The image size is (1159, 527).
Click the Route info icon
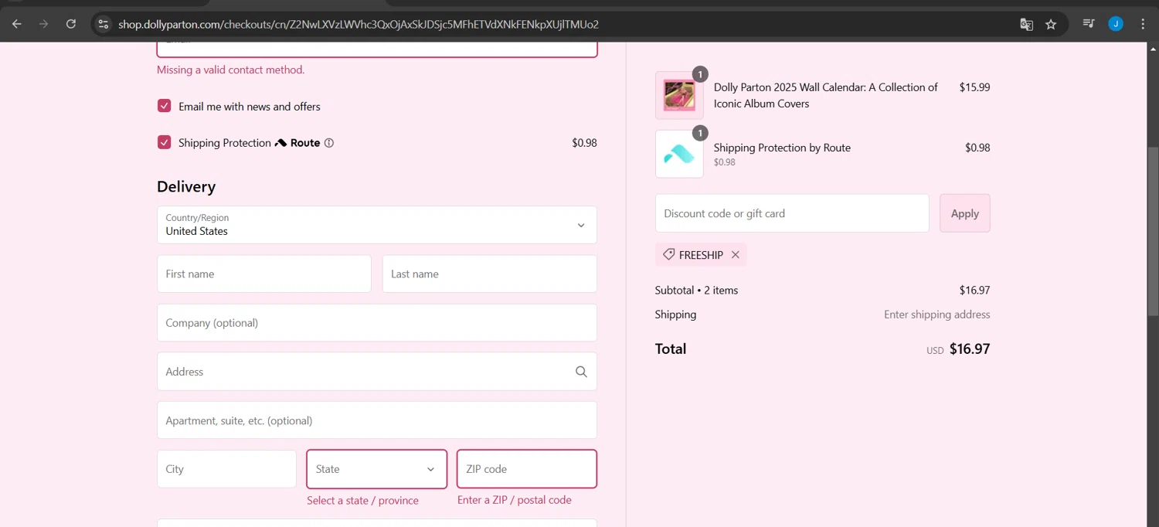(x=329, y=143)
